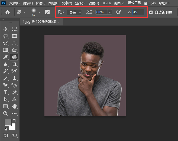Viewport: 178px width, 141px height.
Task: Toggle Quick Mask mode
Action: point(5,135)
